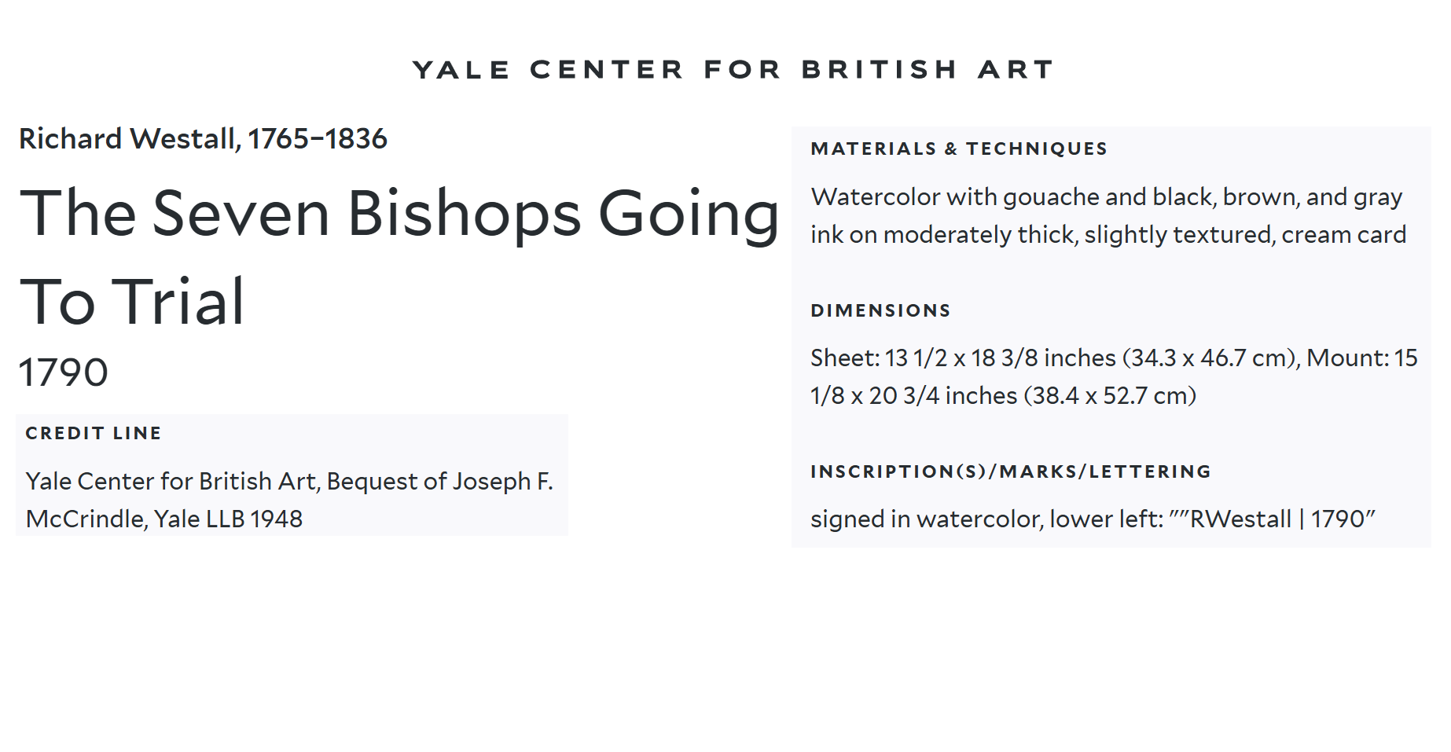Click the date 1790 under the title
1451x752 pixels.
point(64,372)
